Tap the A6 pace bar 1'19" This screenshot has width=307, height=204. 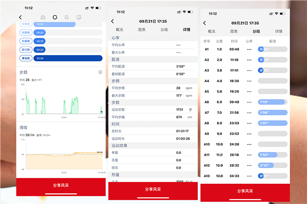(272, 102)
